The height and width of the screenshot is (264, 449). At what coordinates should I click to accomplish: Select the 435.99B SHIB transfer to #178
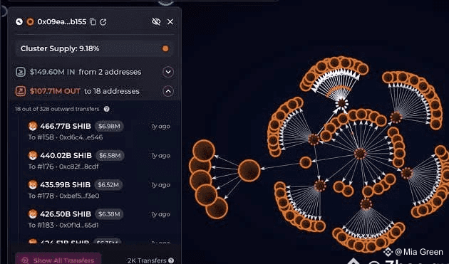[99, 190]
